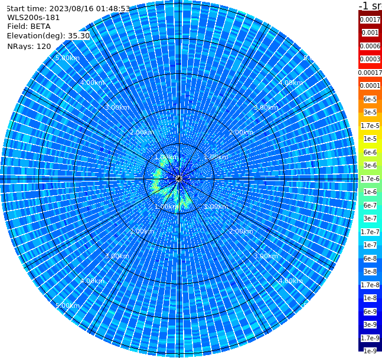Click the upper-left 5.00km range ring label
The image size is (382, 358).
click(67, 58)
